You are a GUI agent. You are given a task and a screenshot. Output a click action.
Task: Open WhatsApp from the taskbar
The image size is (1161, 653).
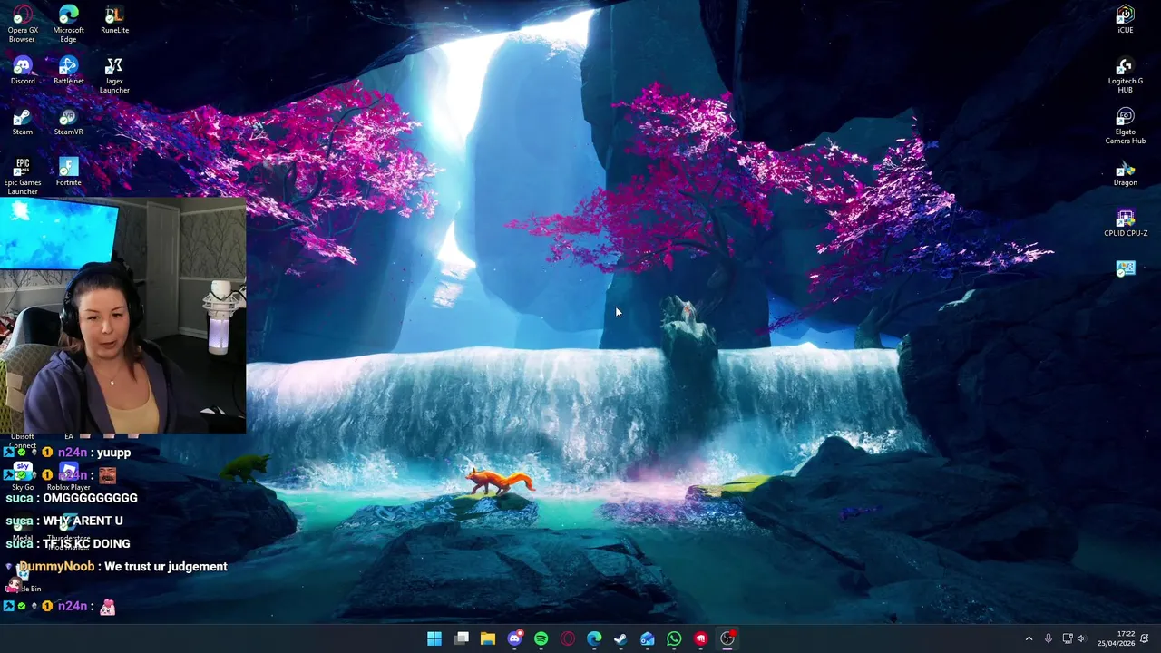pyautogui.click(x=674, y=638)
